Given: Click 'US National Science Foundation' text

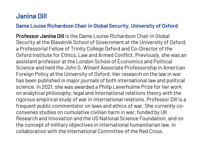Looking at the screenshot, I should click(129, 118).
